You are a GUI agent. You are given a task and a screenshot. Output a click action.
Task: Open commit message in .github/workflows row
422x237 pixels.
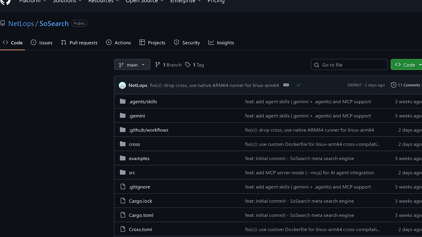(x=310, y=130)
